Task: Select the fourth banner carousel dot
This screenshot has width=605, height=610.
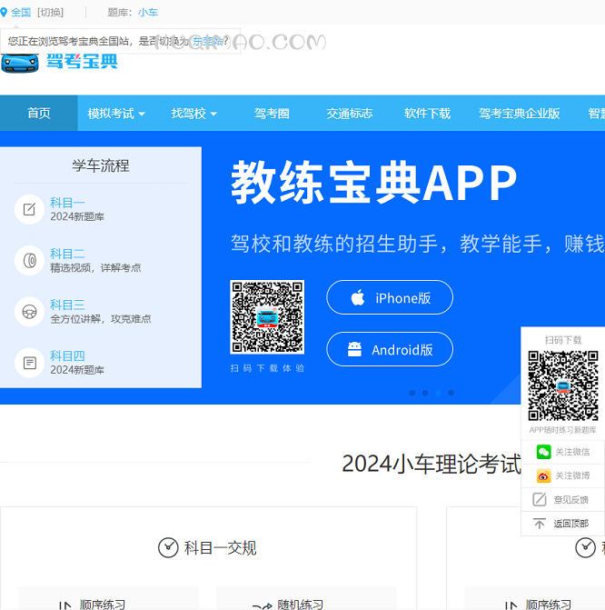Action: 451,393
